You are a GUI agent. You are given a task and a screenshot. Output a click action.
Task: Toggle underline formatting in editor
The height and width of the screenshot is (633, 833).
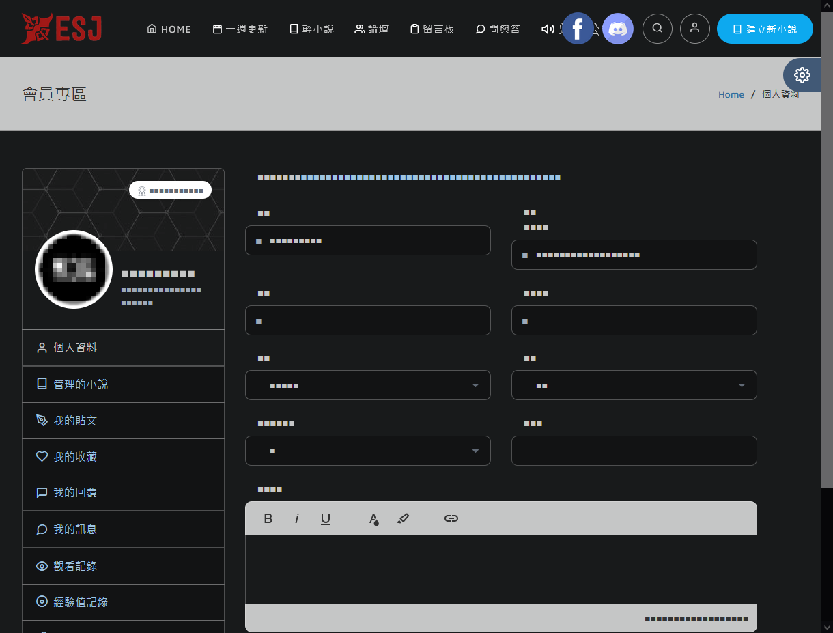click(x=326, y=518)
